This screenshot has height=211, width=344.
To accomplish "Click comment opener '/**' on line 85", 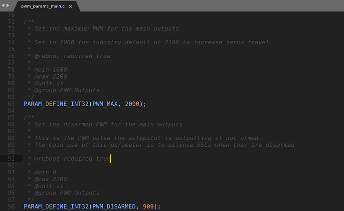I will (29, 117).
